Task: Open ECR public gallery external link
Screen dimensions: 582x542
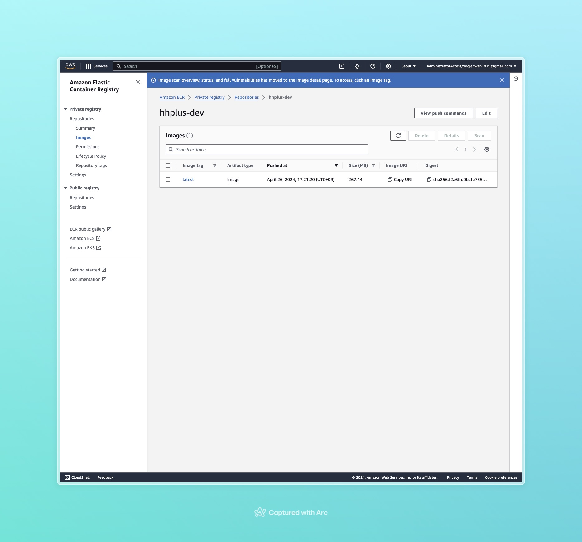Action: [x=91, y=229]
